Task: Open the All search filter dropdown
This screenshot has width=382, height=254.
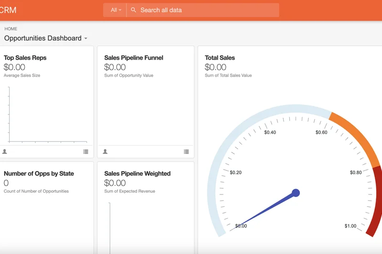Action: (x=116, y=10)
